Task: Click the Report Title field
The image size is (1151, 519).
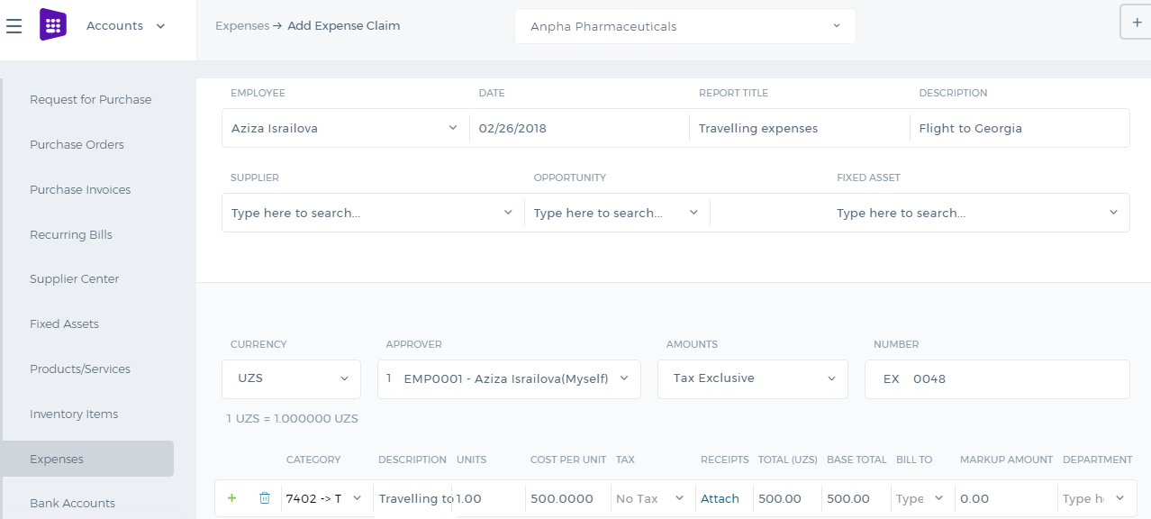Action: coord(800,128)
